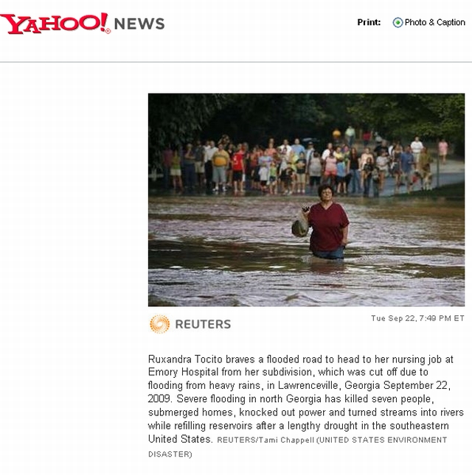Click the bag carried by the woman
This screenshot has width=472, height=475.
point(300,225)
